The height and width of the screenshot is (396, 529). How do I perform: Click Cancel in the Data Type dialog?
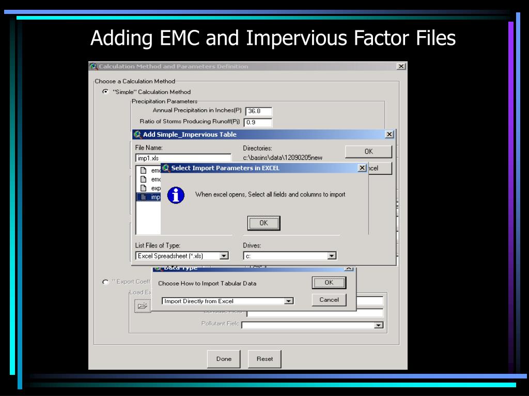pos(329,300)
